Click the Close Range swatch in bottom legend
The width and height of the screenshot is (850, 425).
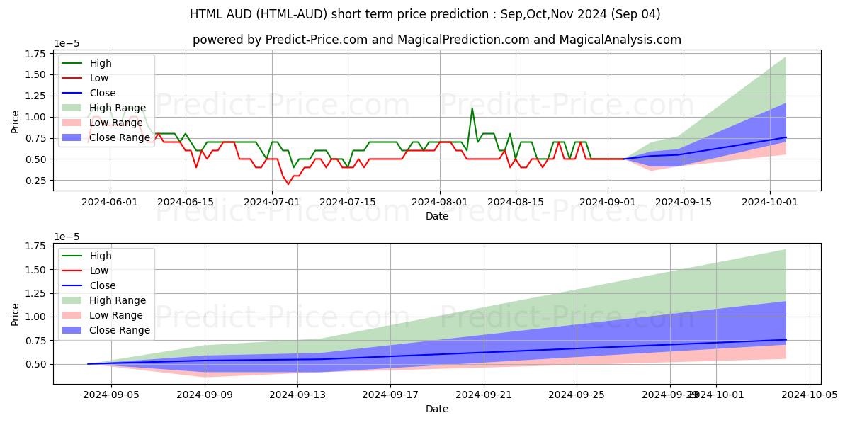coord(73,330)
